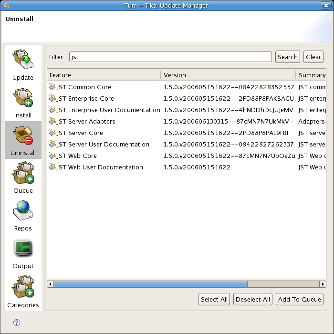Click the horizontal scrollbar left arrow
The width and height of the screenshot is (334, 334).
point(50,284)
